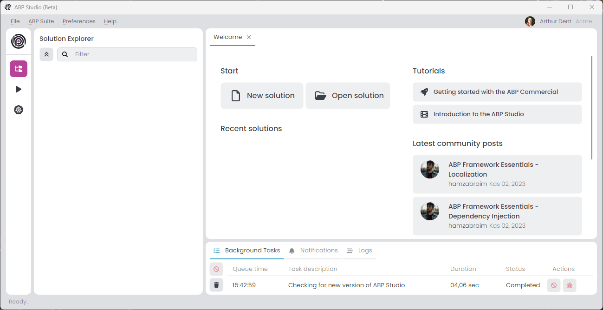Click the Status column header
Viewport: 603px width, 310px height.
pos(515,269)
